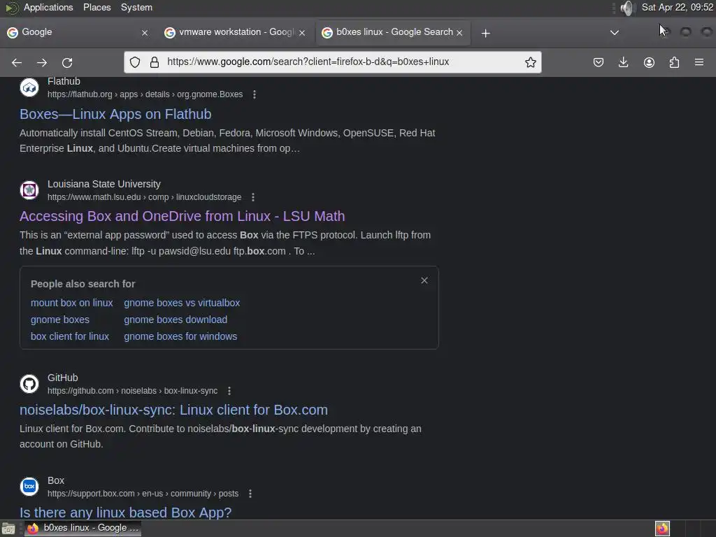Dismiss the People also search for box
Image resolution: width=716 pixels, height=537 pixels.
click(x=424, y=280)
